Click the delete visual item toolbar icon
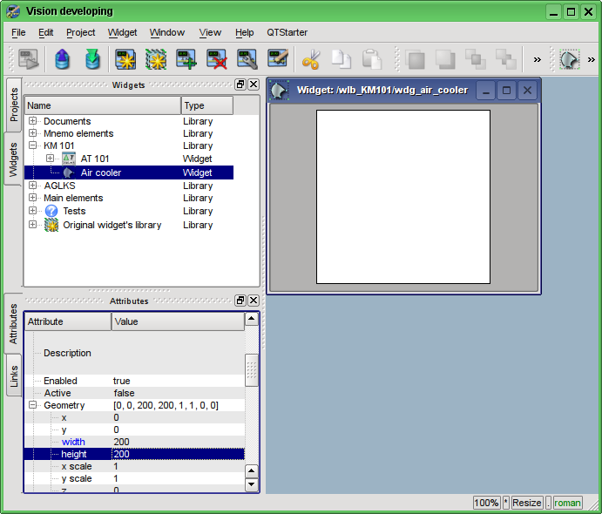This screenshot has width=602, height=514. 216,59
